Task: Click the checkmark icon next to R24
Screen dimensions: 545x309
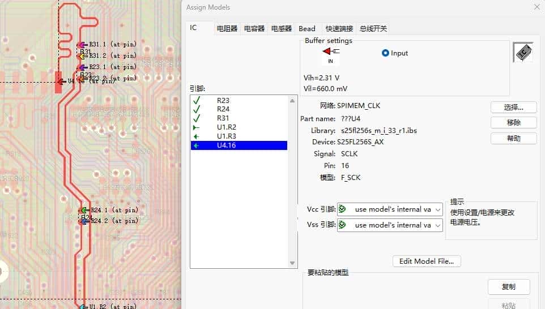Action: point(197,109)
